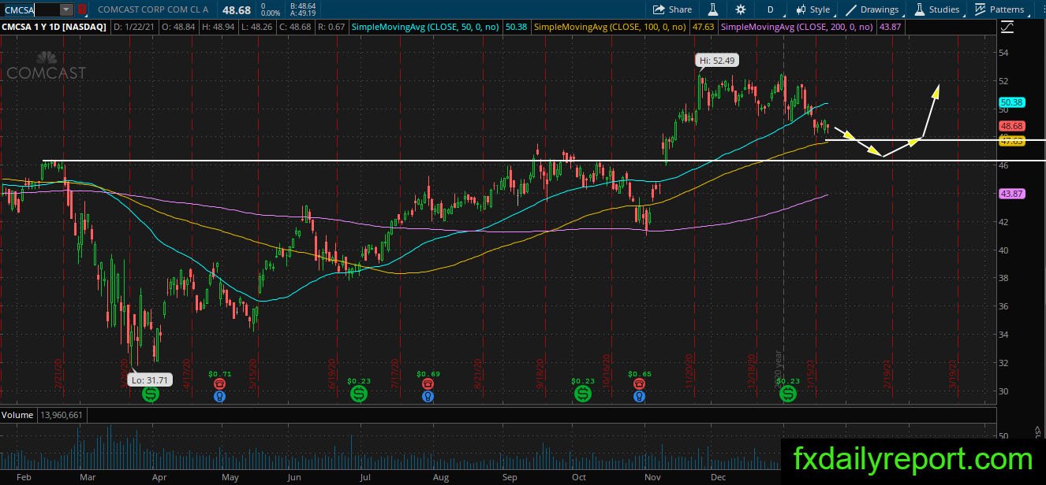Open the Studies menu
The height and width of the screenshot is (485, 1046).
tap(937, 9)
